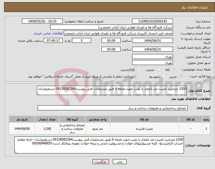Click the need date cell 1404/06/05
The image size is (215, 169).
coord(22,129)
